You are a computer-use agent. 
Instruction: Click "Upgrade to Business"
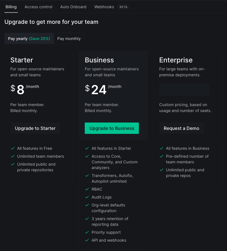click(112, 128)
